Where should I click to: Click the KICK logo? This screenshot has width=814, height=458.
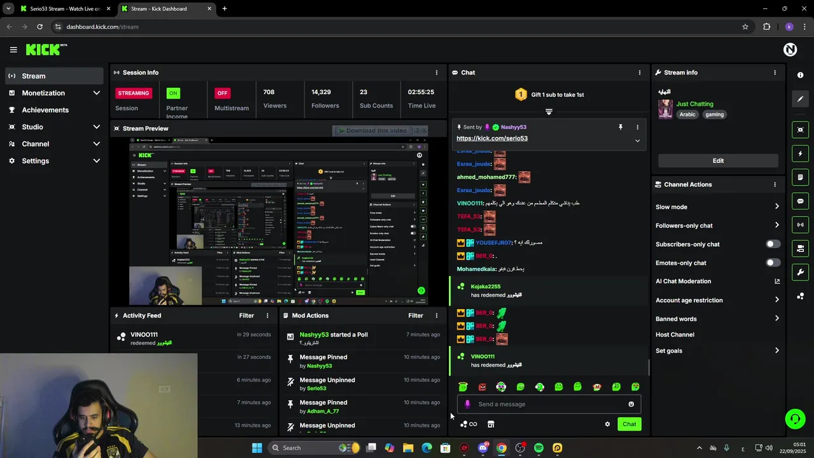[46, 50]
